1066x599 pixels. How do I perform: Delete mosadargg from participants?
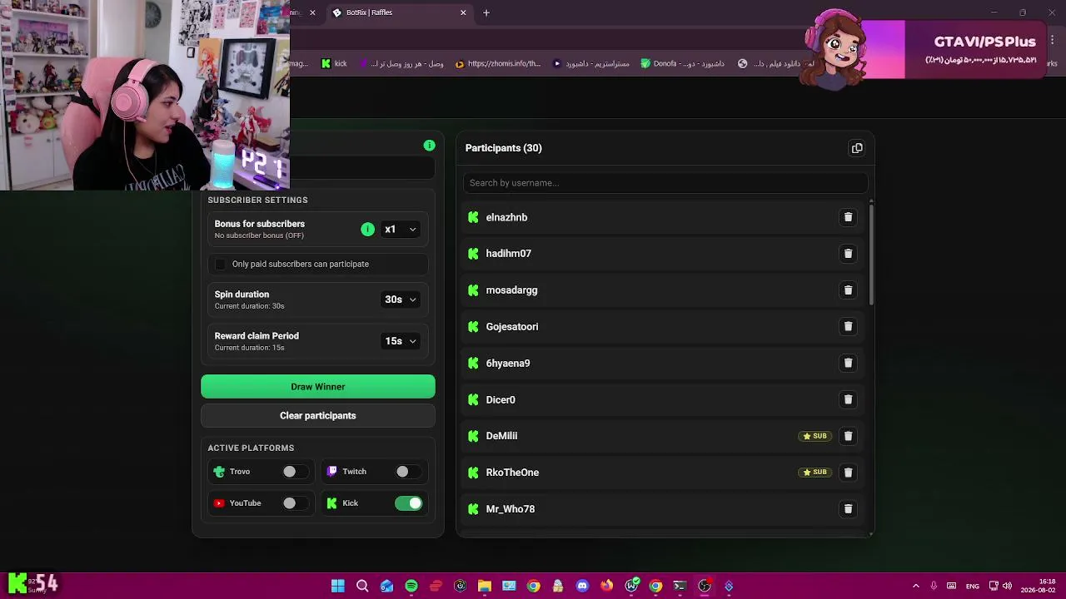click(848, 290)
